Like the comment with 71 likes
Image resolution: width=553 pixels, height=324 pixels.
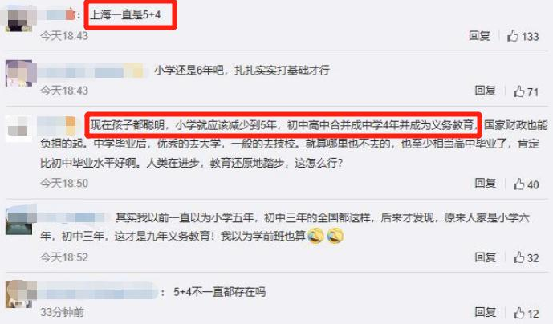pyautogui.click(x=526, y=91)
